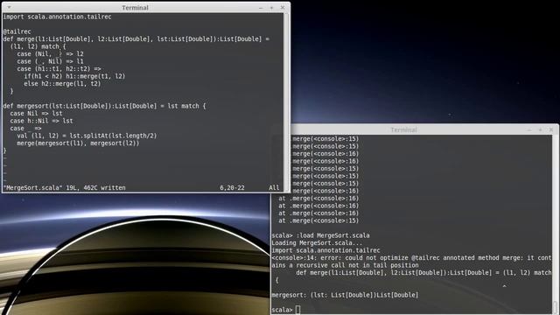Click the 'if(h1 < h2) h1::merge(t1, l2)' line
This screenshot has width=560, height=315.
(x=74, y=76)
